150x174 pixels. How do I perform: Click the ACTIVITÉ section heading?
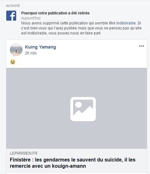pyautogui.click(x=13, y=6)
